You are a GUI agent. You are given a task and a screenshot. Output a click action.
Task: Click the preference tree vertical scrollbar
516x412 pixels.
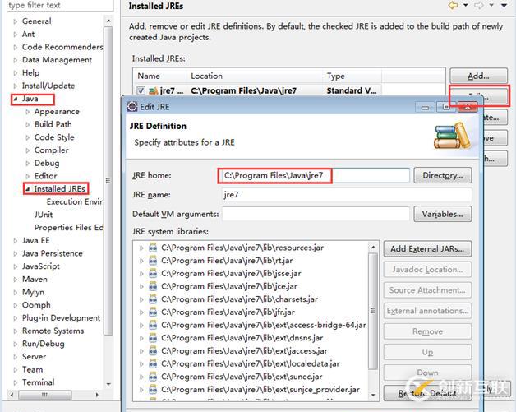(108, 180)
